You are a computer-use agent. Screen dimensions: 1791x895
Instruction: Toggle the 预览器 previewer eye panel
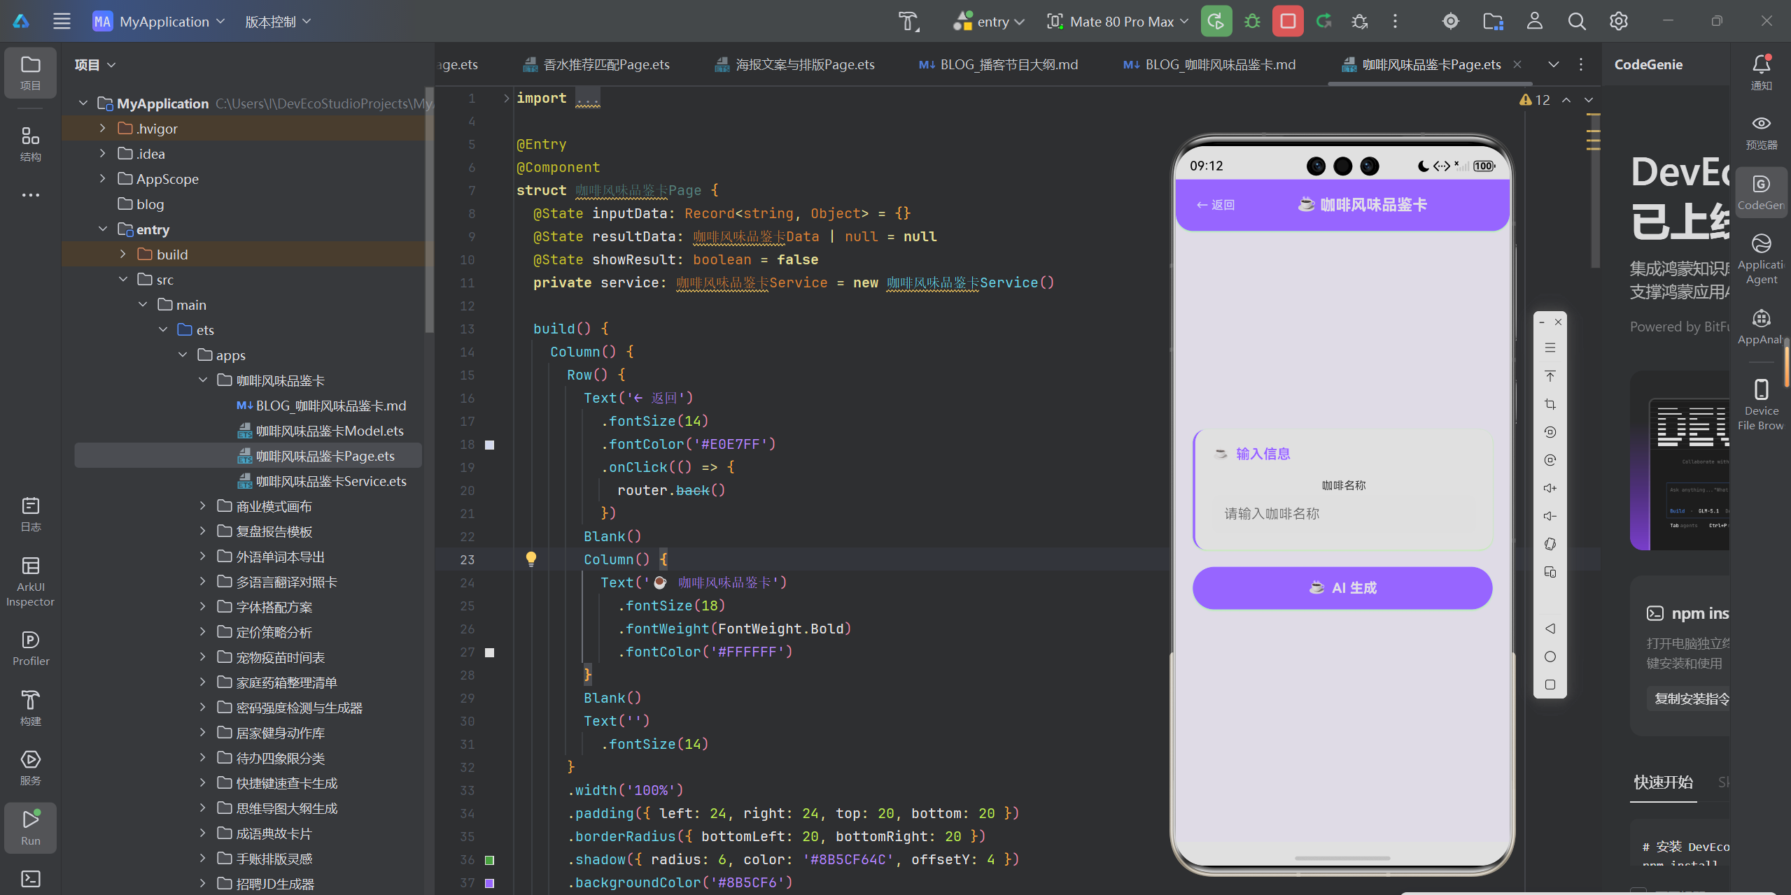point(1761,132)
